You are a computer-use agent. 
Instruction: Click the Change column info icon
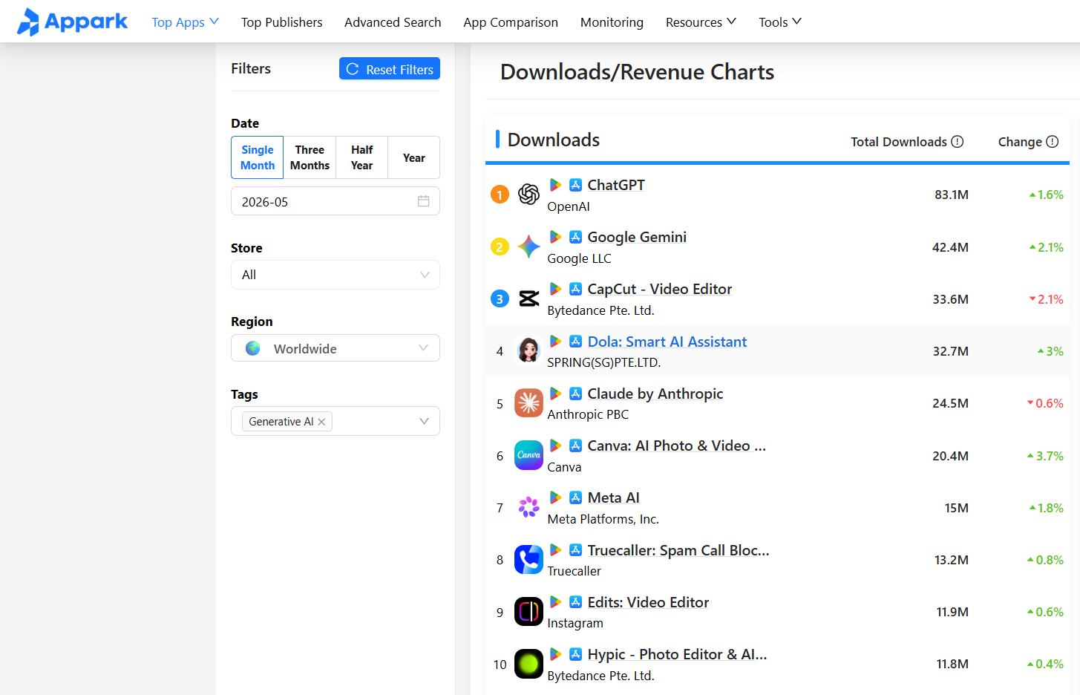(x=1053, y=142)
